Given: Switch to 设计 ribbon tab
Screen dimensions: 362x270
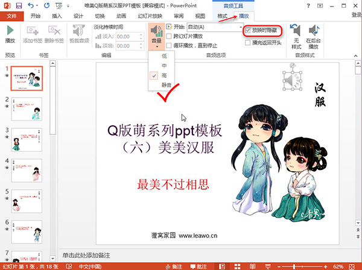Looking at the screenshot, I should 78,16.
